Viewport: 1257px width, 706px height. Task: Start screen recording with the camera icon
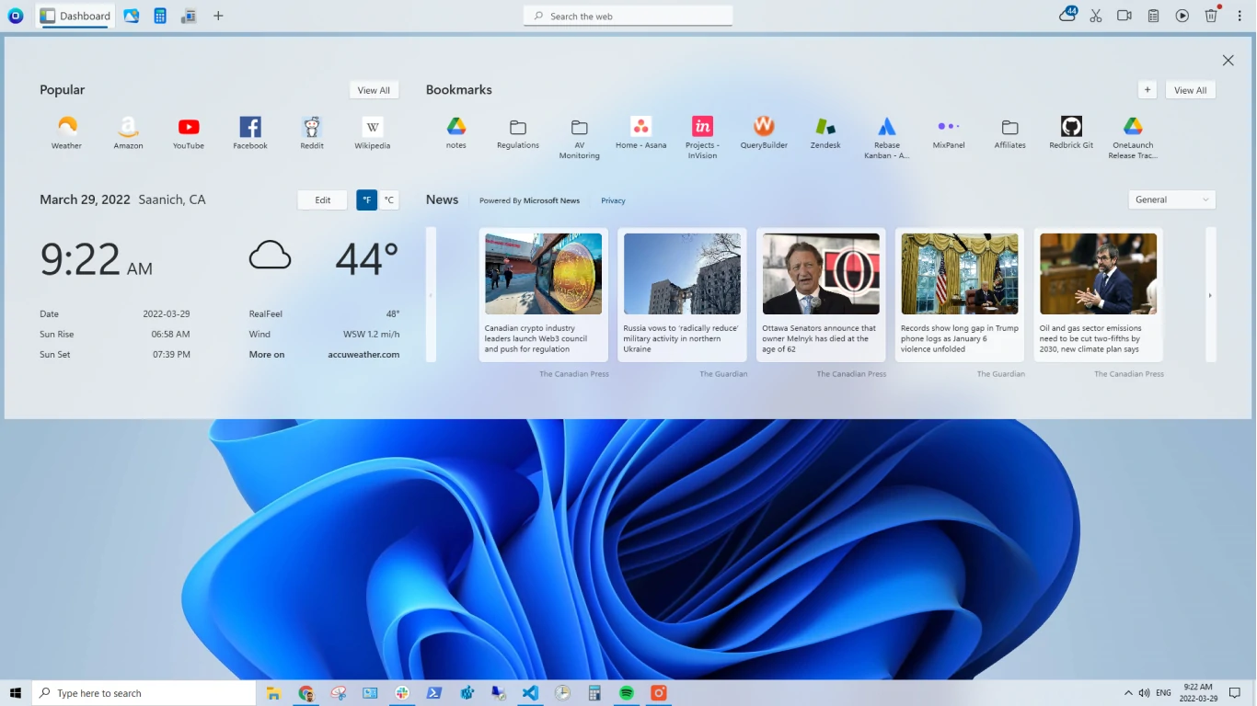coord(1124,16)
